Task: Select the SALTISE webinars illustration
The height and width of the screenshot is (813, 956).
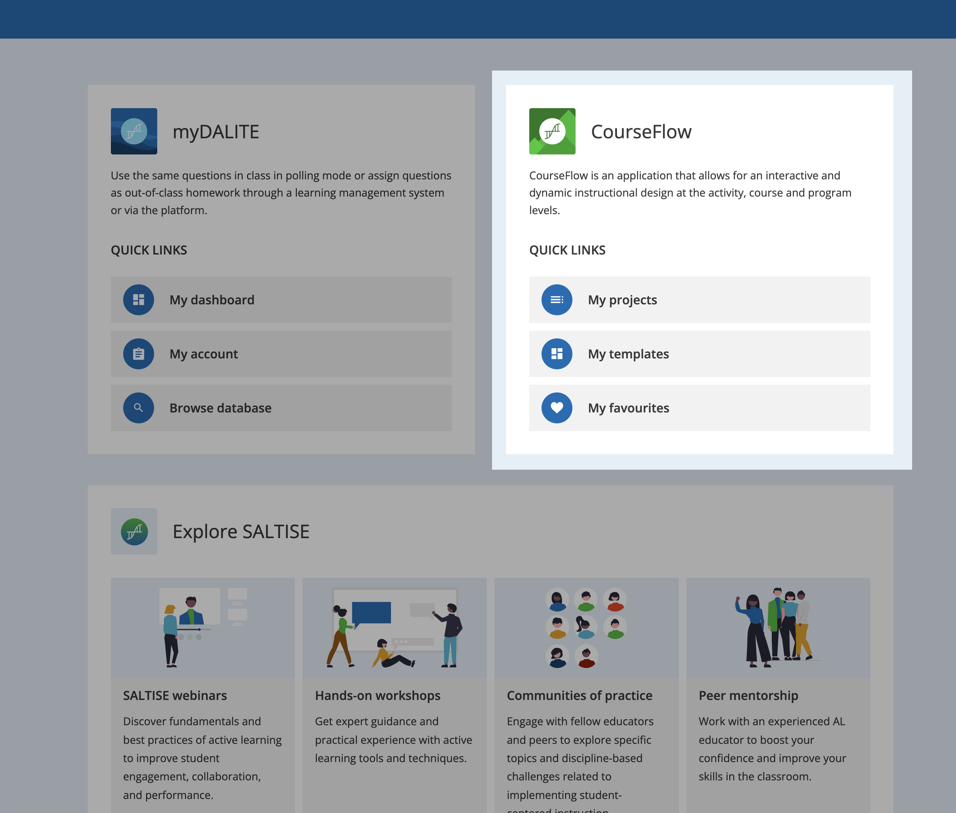Action: click(x=203, y=628)
